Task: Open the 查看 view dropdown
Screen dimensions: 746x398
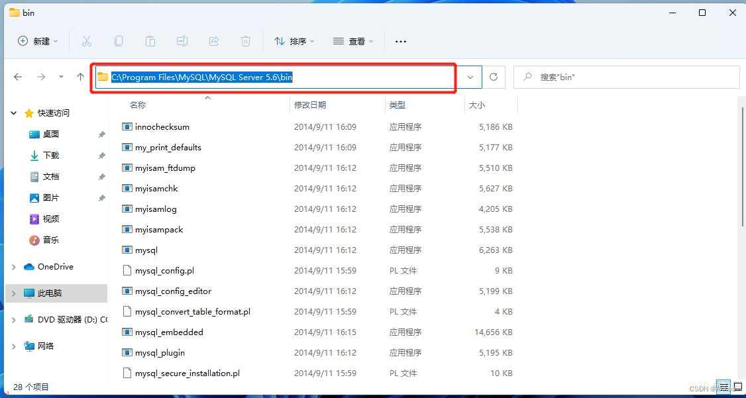Action: pos(353,41)
